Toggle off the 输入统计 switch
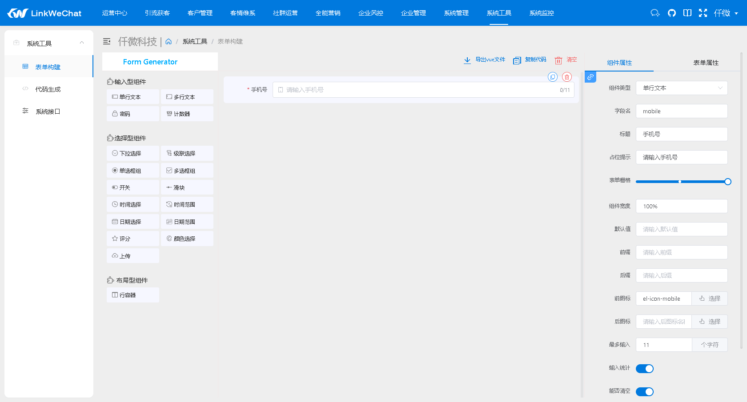 (x=645, y=368)
